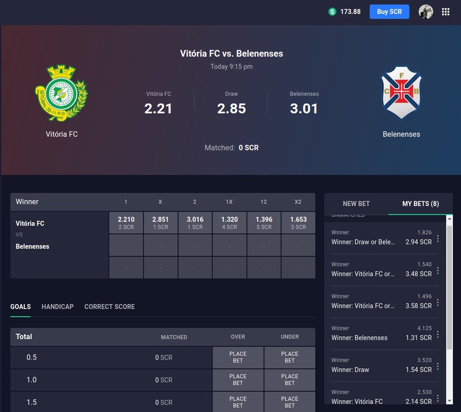Click the Today 9:15 pm kickoff time

pyautogui.click(x=232, y=66)
